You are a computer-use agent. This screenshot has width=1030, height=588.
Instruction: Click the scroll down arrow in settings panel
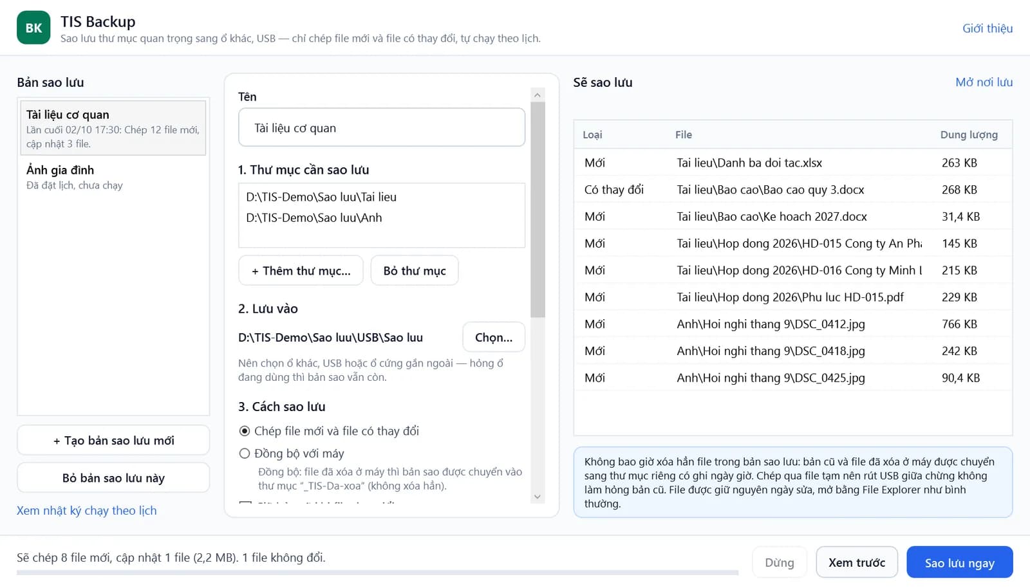click(538, 497)
